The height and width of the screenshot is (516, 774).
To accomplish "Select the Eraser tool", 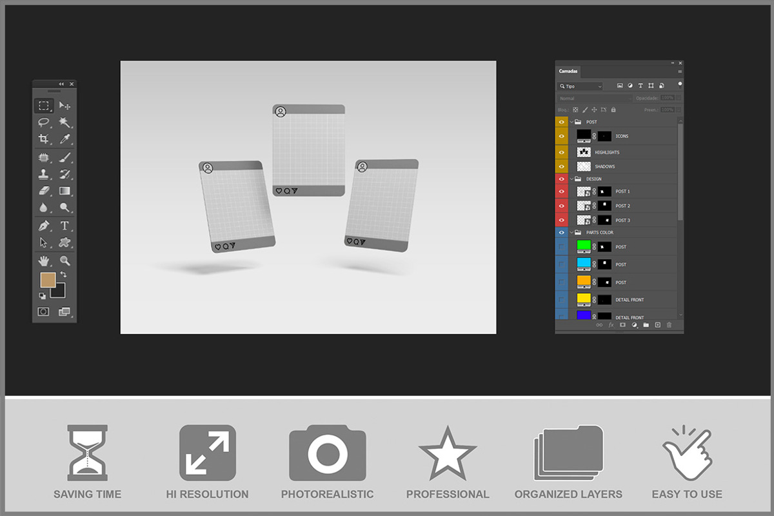I will [x=43, y=190].
